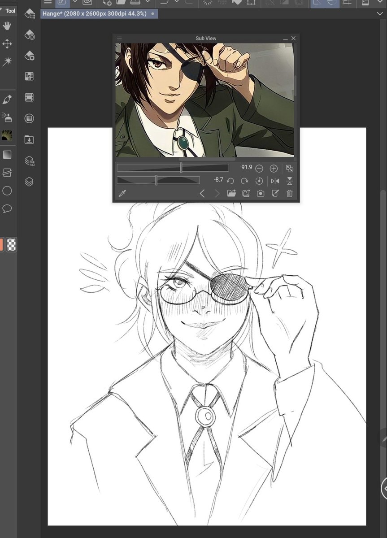Select the Gradient tool
Viewport: 387px width, 538px height.
tap(7, 155)
